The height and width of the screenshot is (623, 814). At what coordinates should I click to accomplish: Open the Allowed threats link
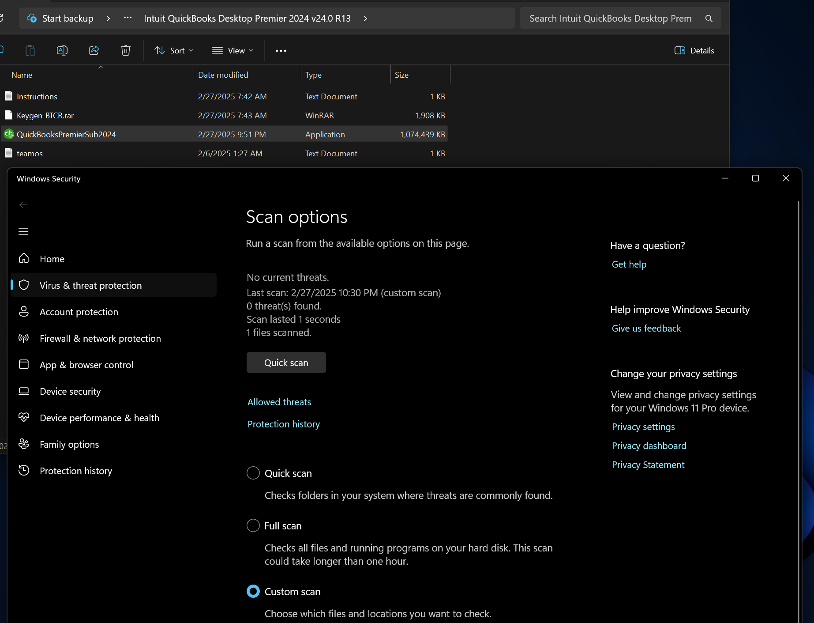[279, 402]
